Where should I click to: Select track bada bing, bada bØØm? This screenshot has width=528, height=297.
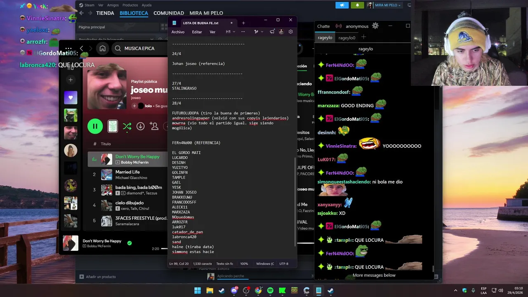(x=128, y=190)
